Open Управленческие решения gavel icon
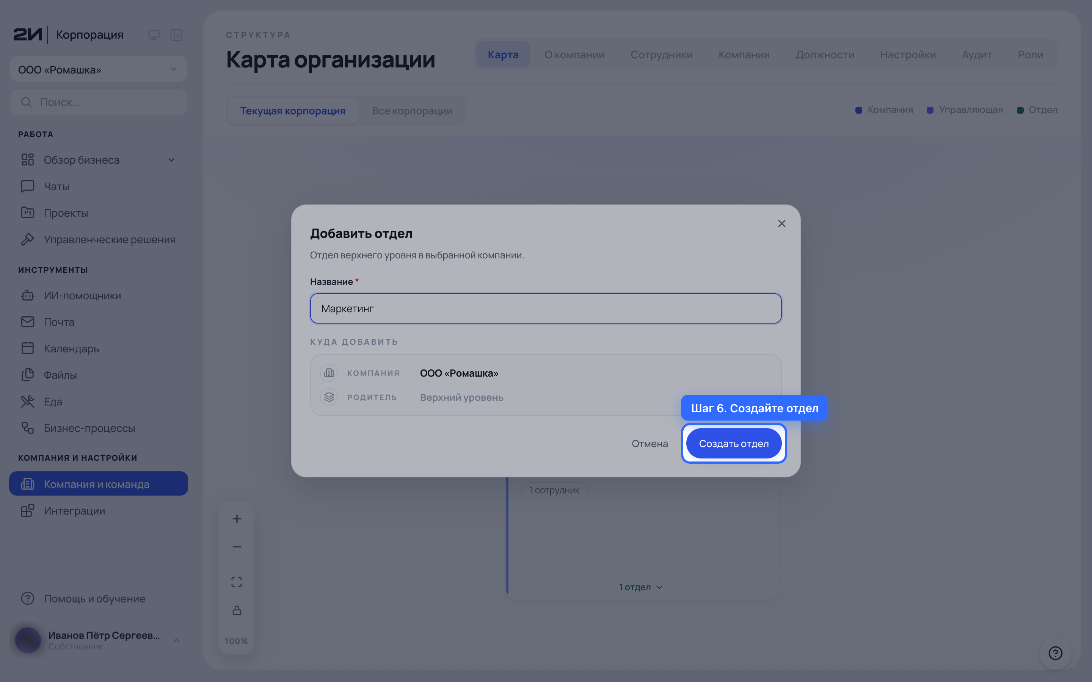Image resolution: width=1092 pixels, height=682 pixels. click(x=28, y=239)
